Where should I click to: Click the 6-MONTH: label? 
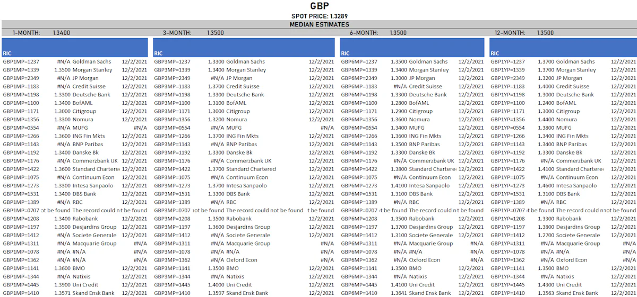tap(364, 33)
